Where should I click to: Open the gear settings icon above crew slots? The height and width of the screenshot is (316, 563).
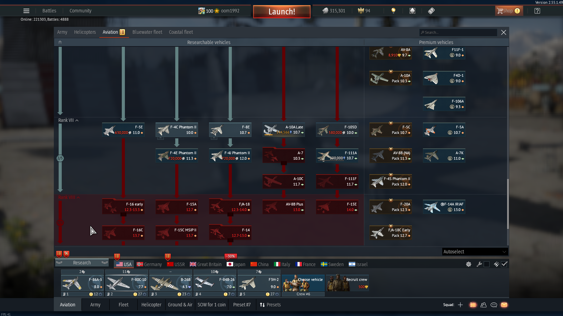(468, 264)
